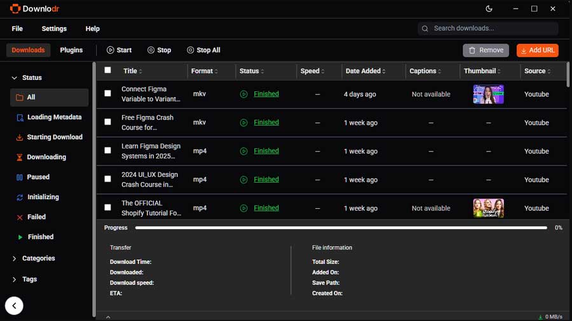This screenshot has height=321, width=572.
Task: Open Finished link for Learn Figma Design
Action: [x=266, y=151]
